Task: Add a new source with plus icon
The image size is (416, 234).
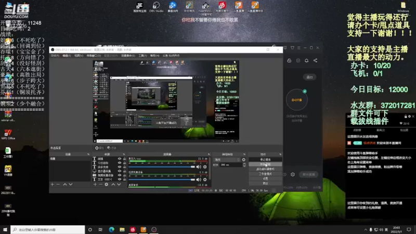Action: (95, 185)
